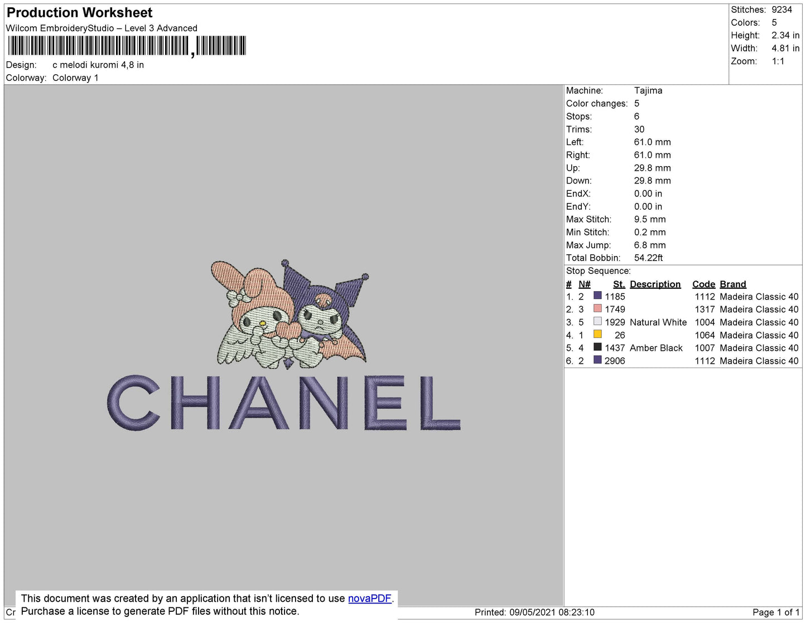806x623 pixels.
Task: Select the Down value 29.8 mm
Action: coord(653,180)
